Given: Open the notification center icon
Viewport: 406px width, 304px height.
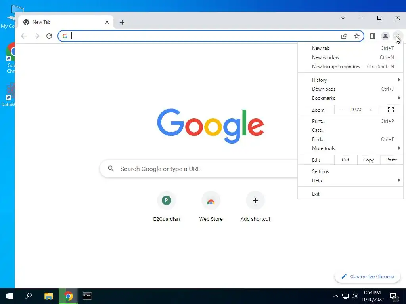Looking at the screenshot, I should [393, 296].
